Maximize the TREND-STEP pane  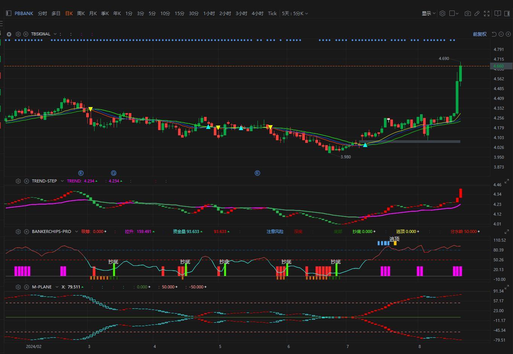[507, 181]
